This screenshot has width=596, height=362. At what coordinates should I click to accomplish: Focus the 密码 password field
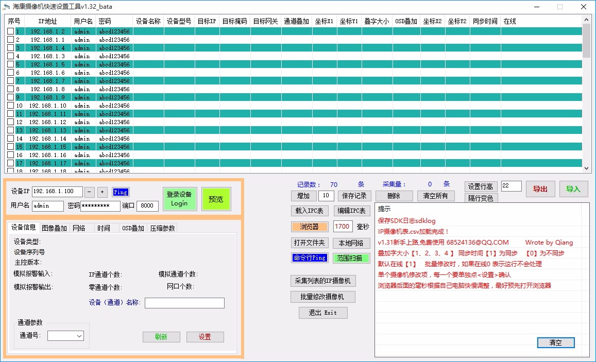click(x=100, y=206)
